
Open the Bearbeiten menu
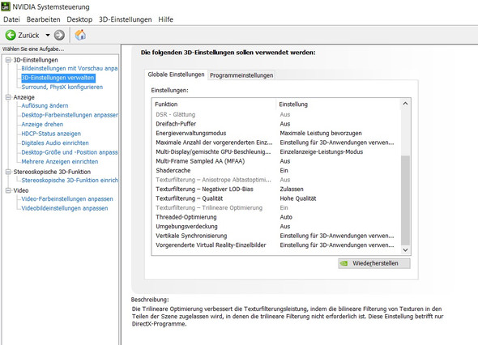point(43,19)
